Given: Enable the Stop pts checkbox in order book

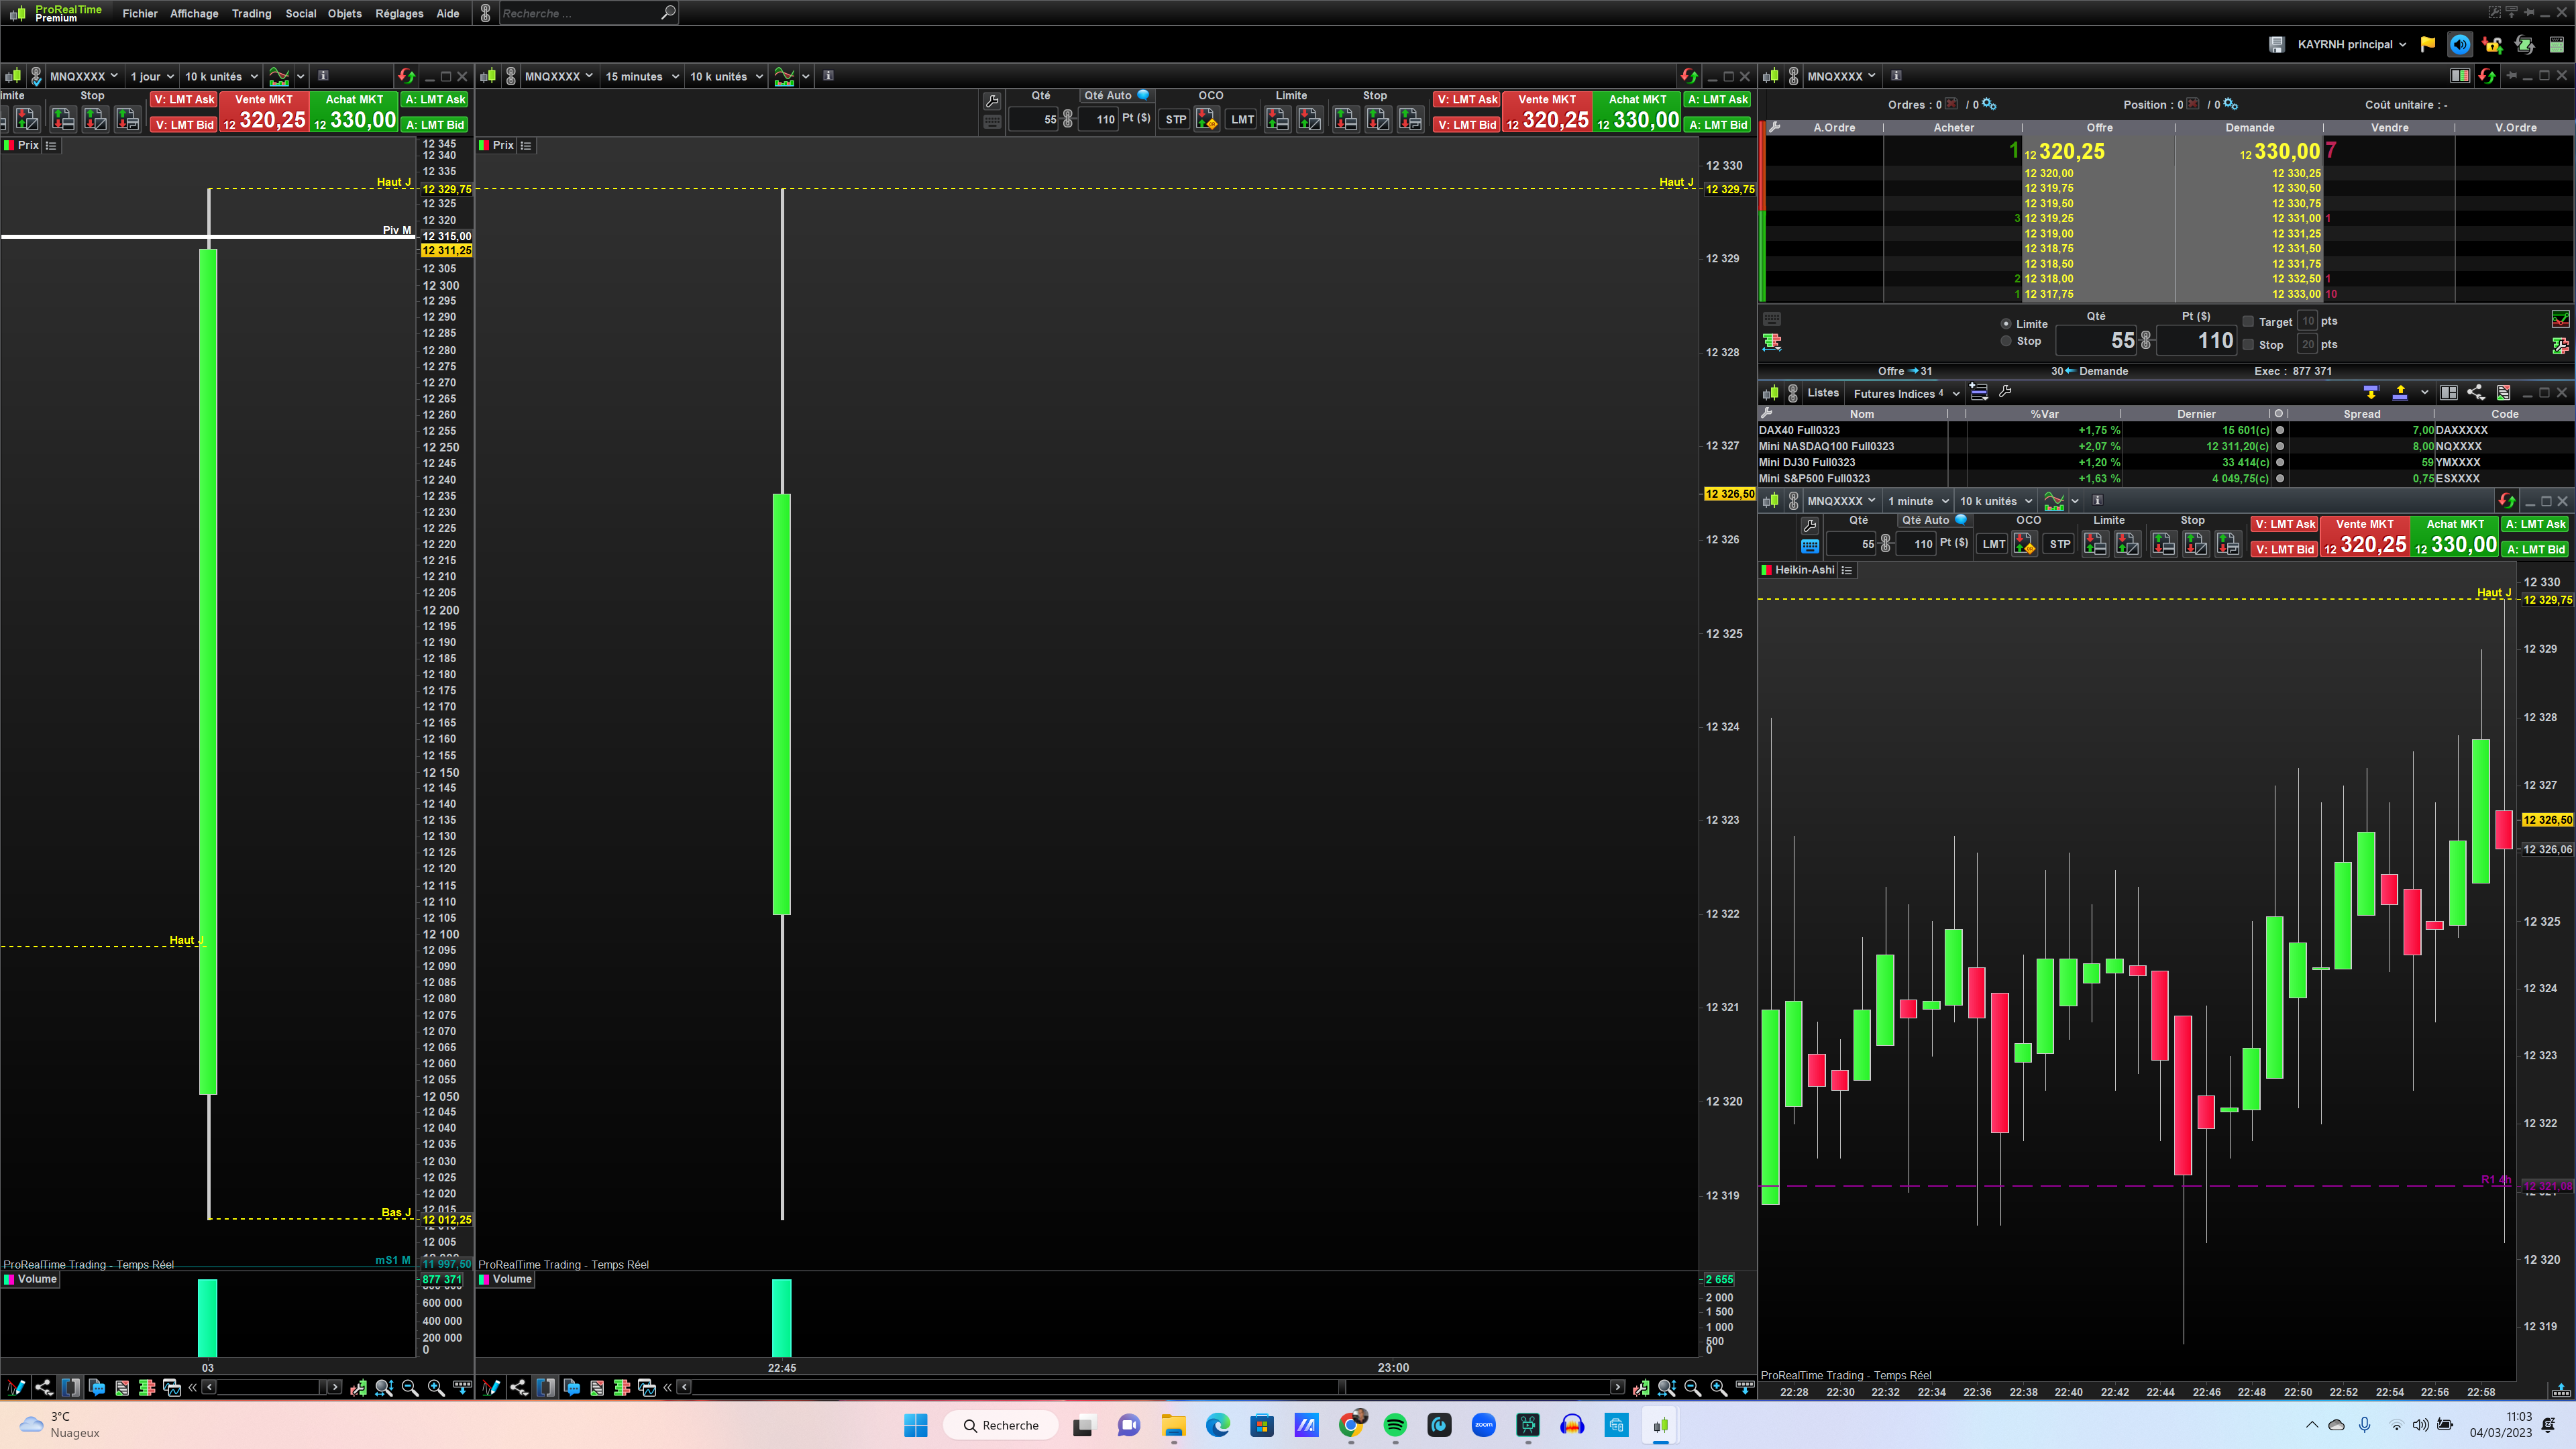Looking at the screenshot, I should point(2248,344).
